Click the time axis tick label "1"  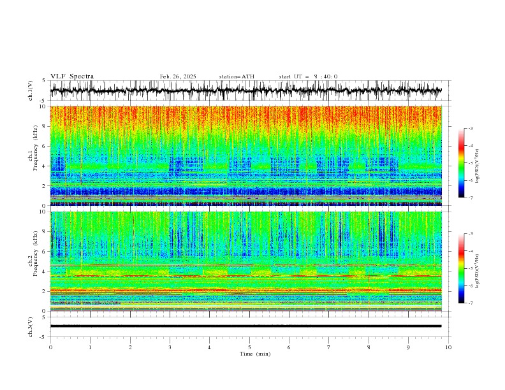click(x=91, y=347)
